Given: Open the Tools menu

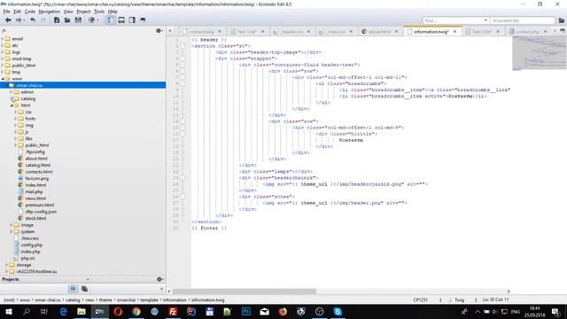Looking at the screenshot, I should pyautogui.click(x=99, y=12).
